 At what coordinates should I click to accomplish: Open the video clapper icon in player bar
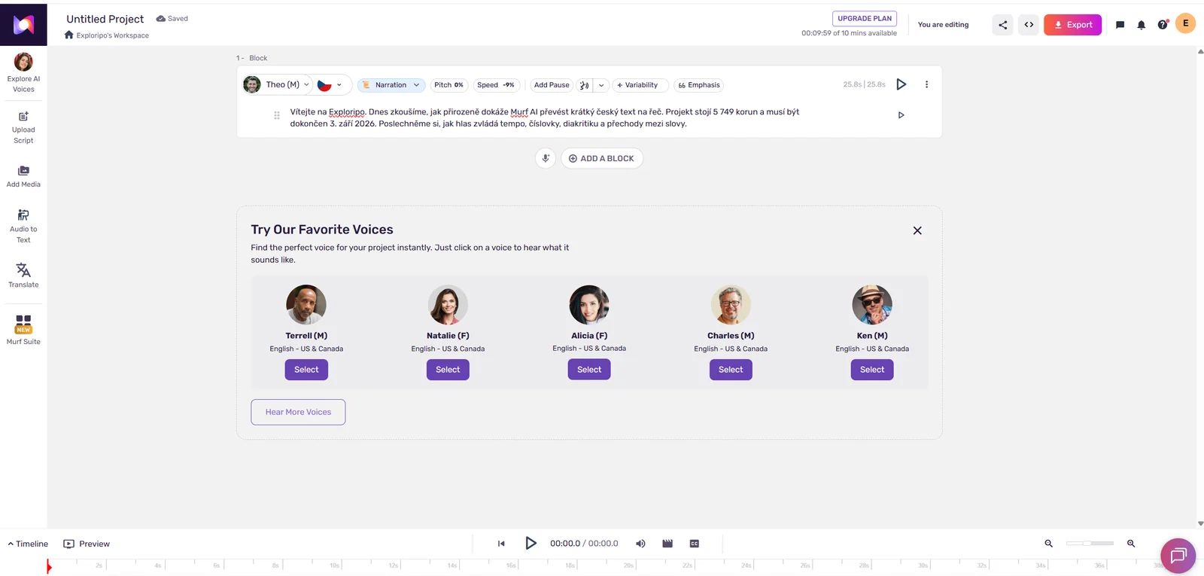pyautogui.click(x=667, y=544)
